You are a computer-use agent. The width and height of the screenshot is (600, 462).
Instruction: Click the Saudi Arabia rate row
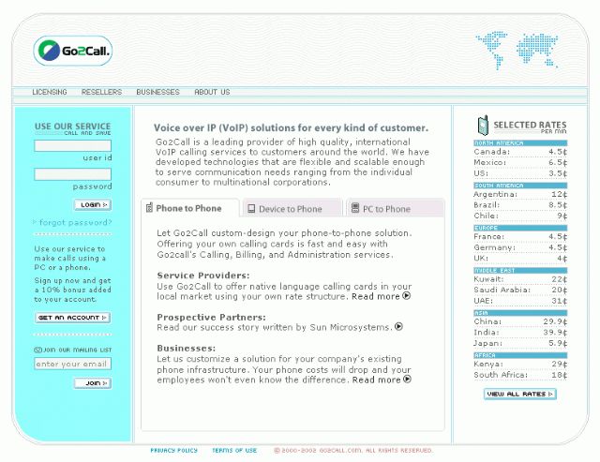coord(520,290)
